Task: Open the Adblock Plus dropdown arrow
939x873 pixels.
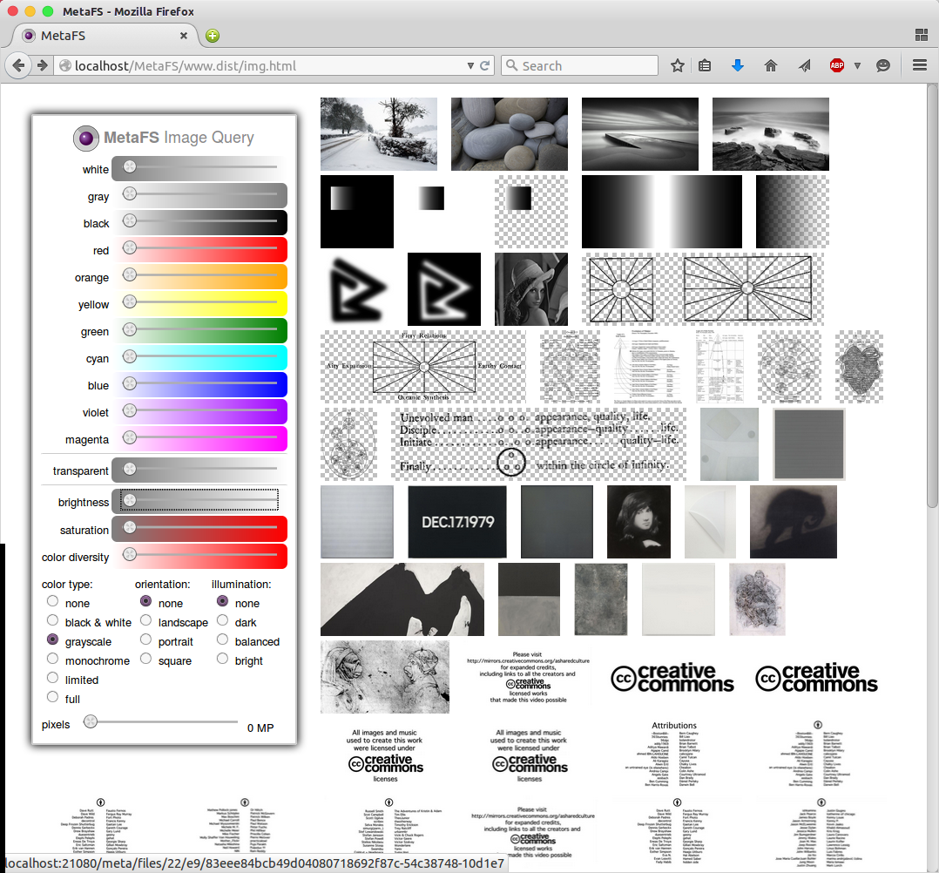Action: click(x=857, y=66)
